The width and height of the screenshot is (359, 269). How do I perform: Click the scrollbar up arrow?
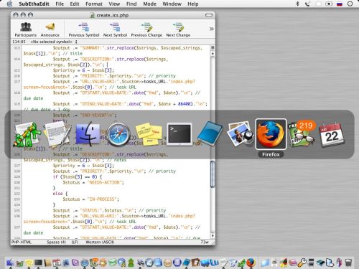(x=213, y=54)
